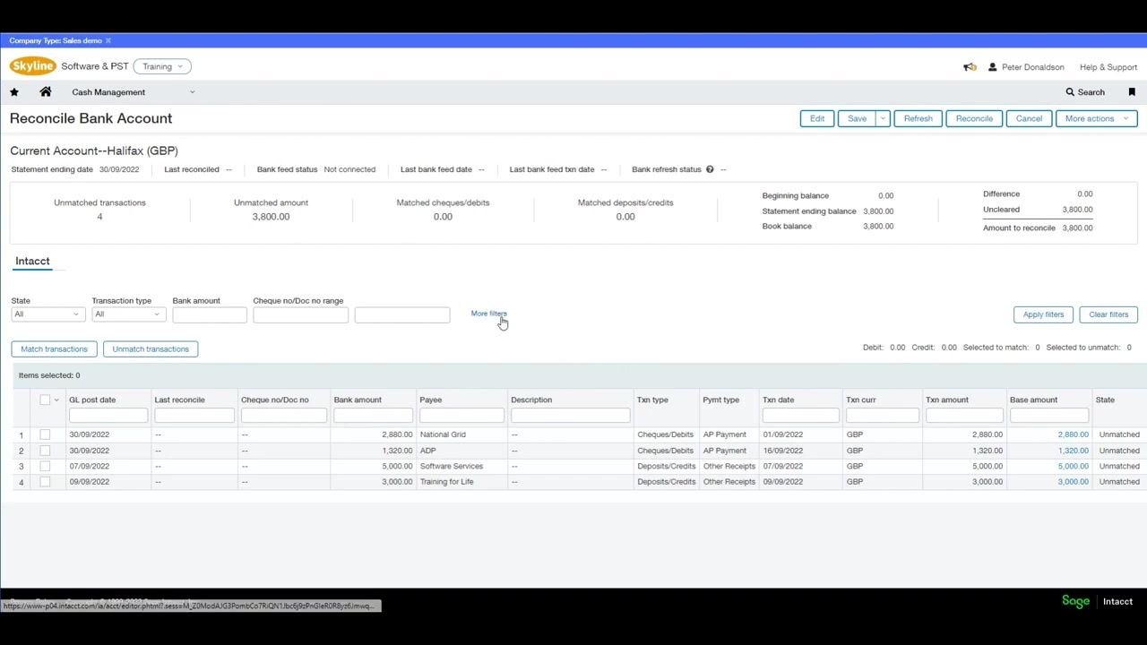The height and width of the screenshot is (645, 1147).
Task: Click Clear filters
Action: pyautogui.click(x=1108, y=314)
